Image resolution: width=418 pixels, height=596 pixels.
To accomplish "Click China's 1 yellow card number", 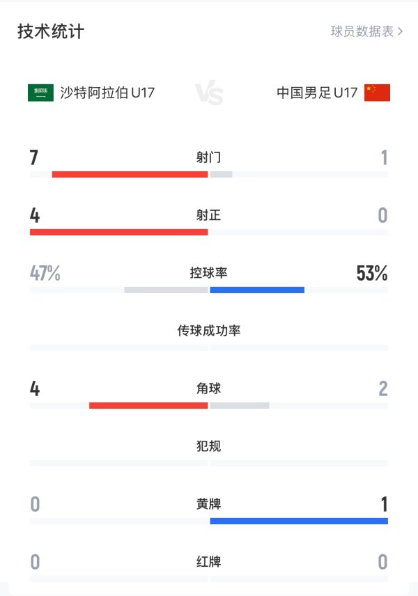I will tap(383, 504).
